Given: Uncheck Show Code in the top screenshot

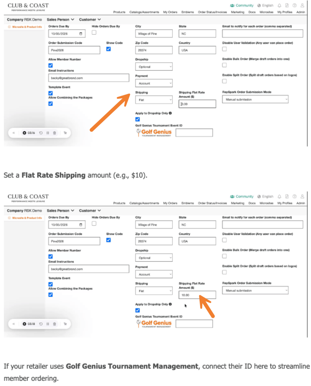Looking at the screenshot, I should (109, 49).
